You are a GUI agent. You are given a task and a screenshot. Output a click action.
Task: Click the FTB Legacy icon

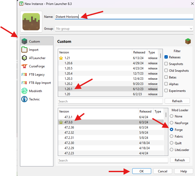point(24,75)
